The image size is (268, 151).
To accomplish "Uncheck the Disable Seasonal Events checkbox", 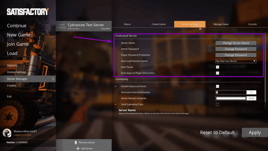I will (x=217, y=86).
